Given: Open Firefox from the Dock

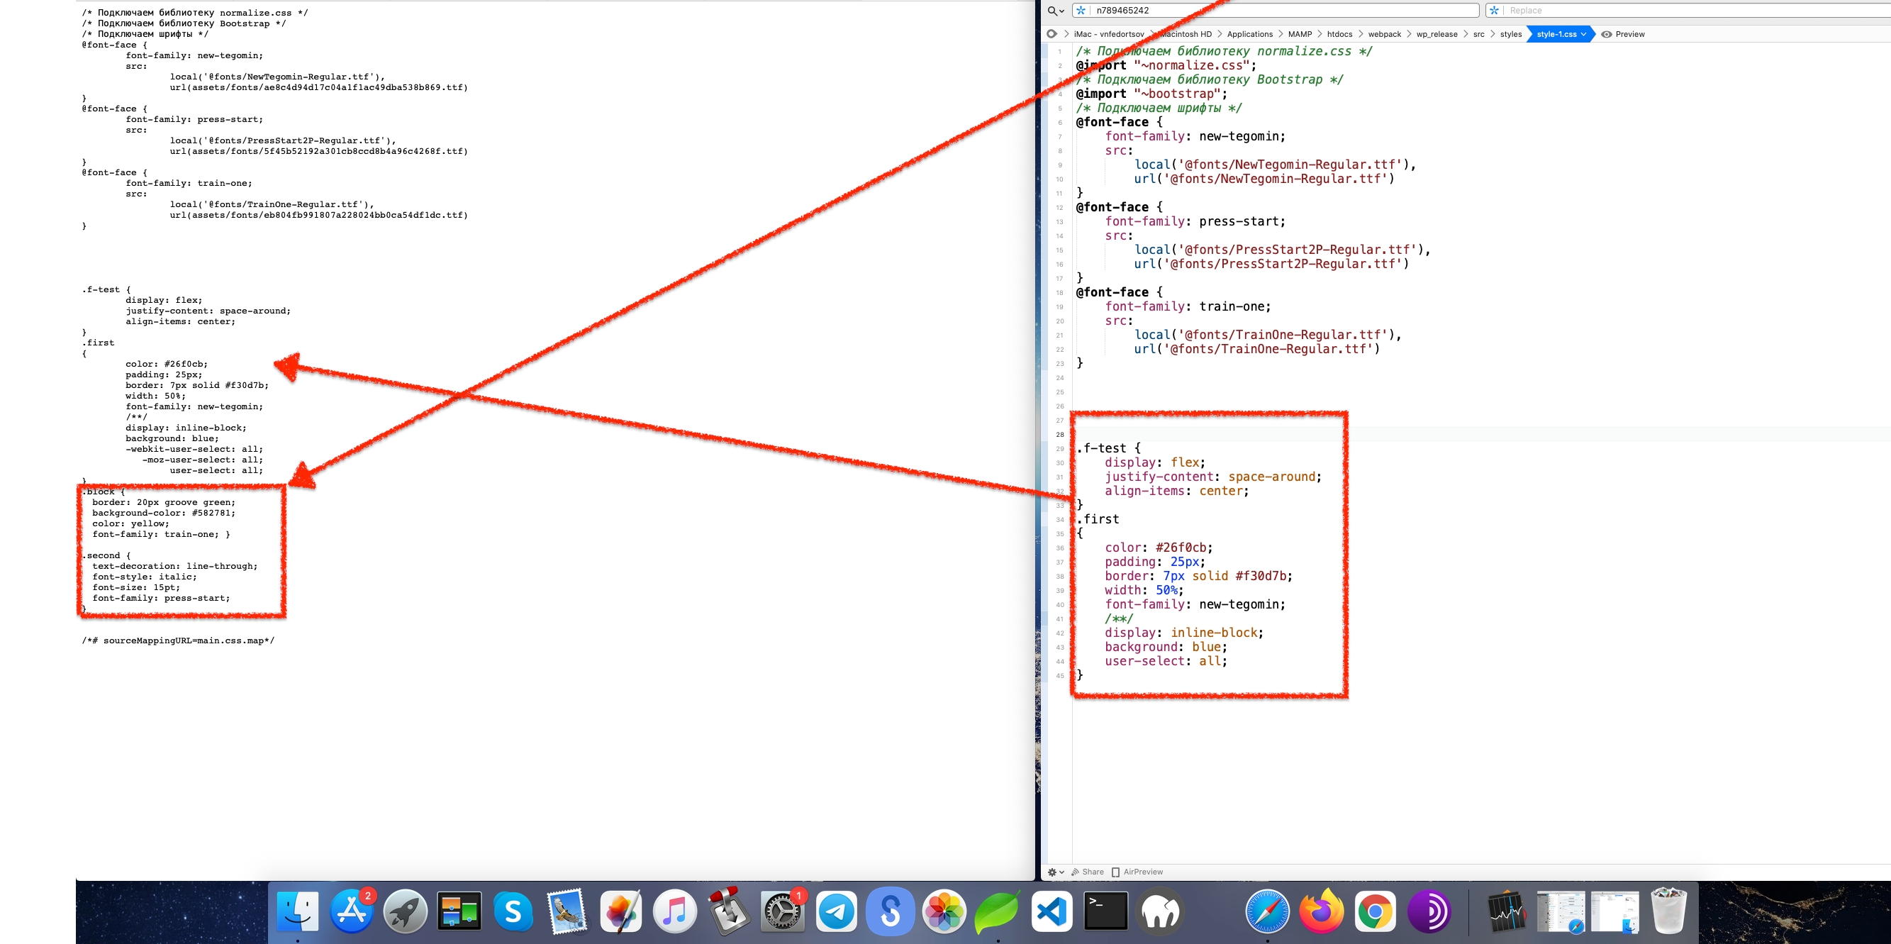Looking at the screenshot, I should click(x=1321, y=912).
